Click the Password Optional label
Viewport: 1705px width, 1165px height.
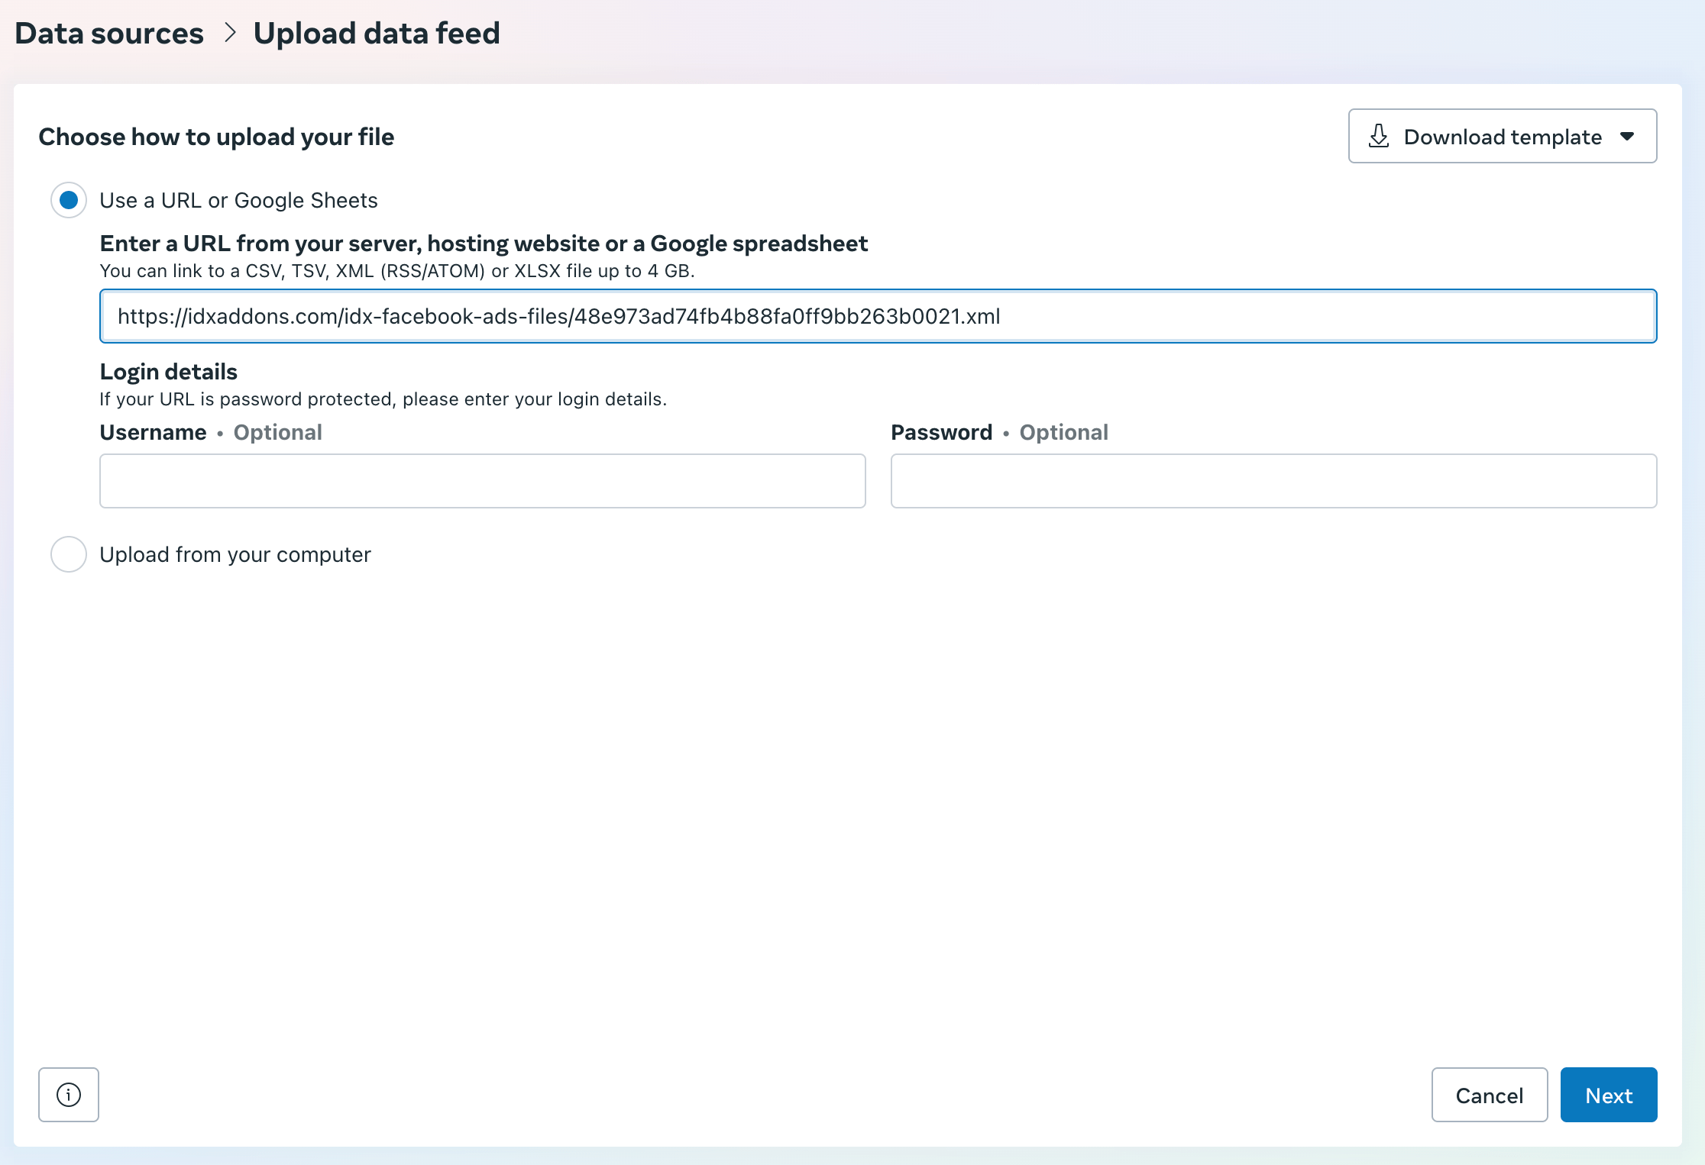click(x=999, y=432)
